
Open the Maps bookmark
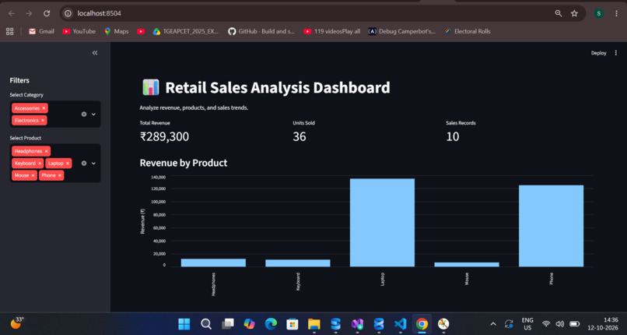click(117, 31)
